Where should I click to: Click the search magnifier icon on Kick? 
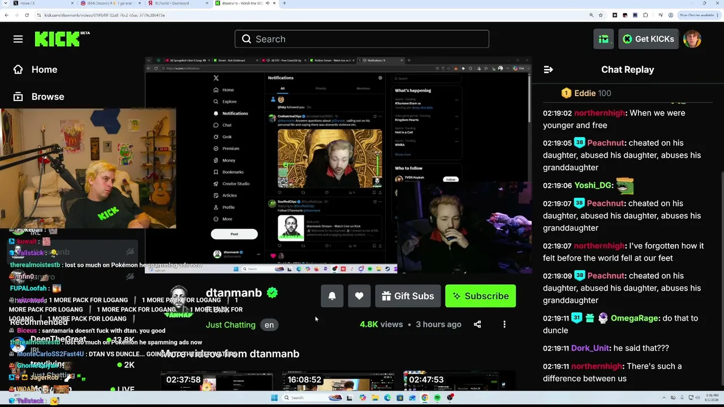pyautogui.click(x=247, y=39)
